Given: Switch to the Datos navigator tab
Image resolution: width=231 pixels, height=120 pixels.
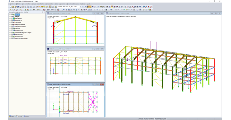Looking at the screenshot, I should point(12,116).
